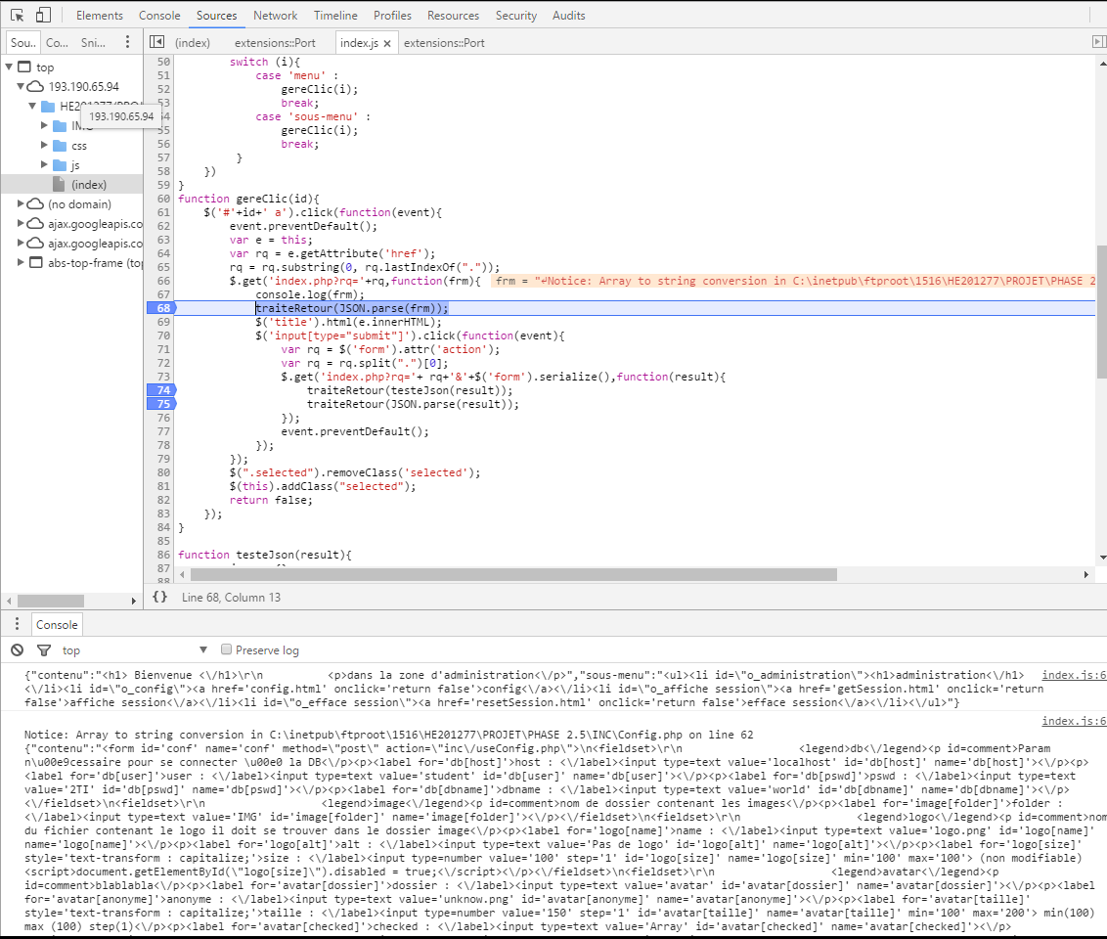
Task: Open the Profiles tab
Action: click(392, 15)
